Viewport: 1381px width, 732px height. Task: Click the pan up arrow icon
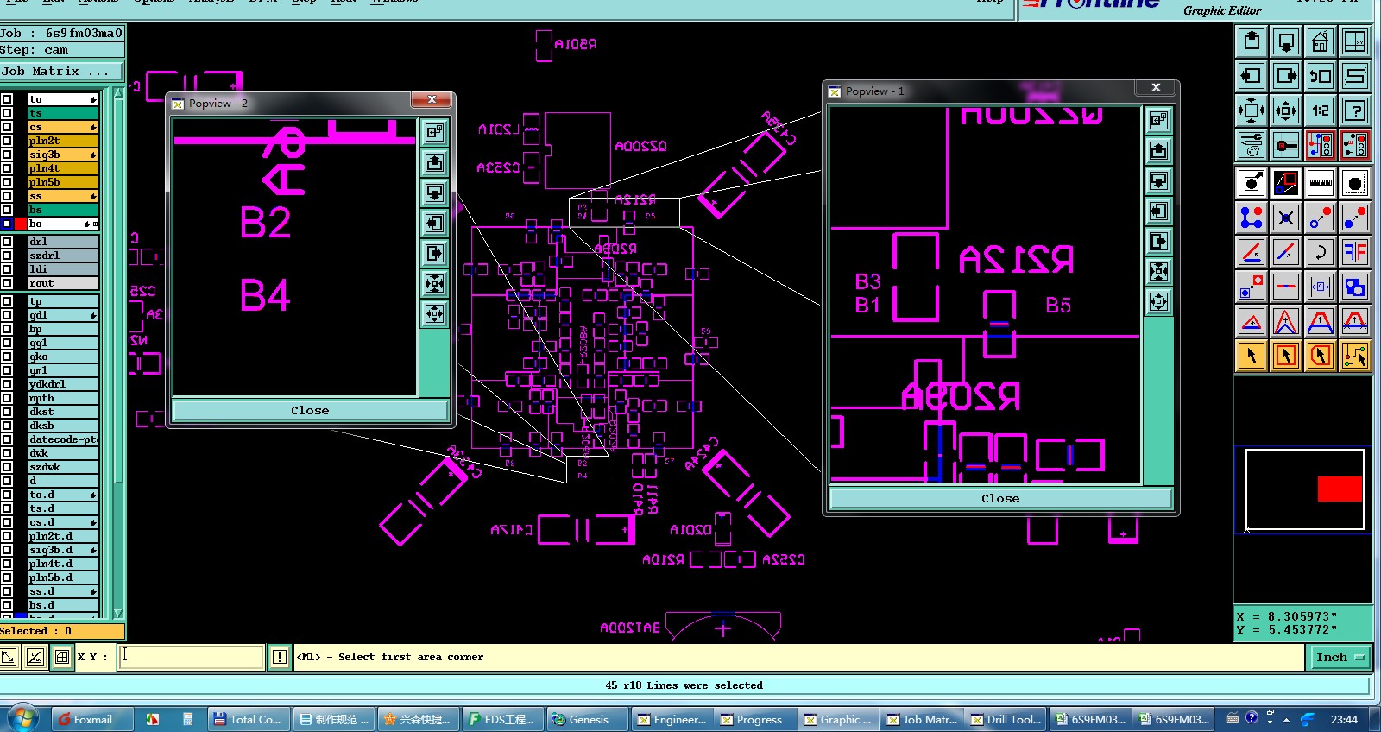pos(1252,41)
